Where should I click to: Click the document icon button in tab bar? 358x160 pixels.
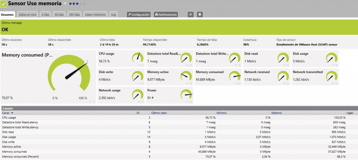199,15
